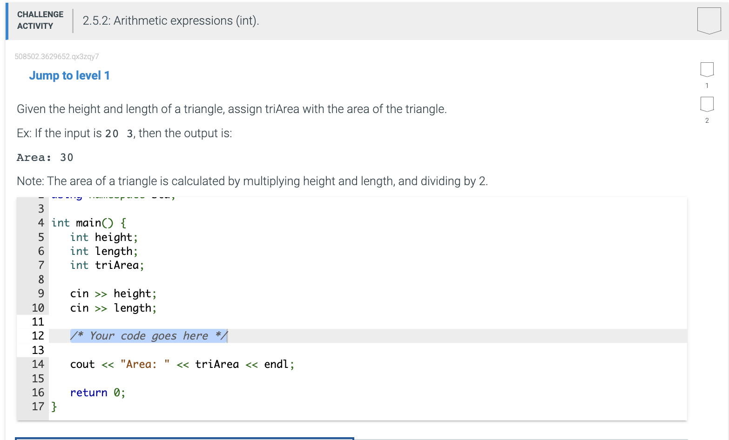Viewport: 729px width, 440px height.
Task: Click the title "2.5.2: Arithmetic expressions (int)."
Action: pyautogui.click(x=170, y=20)
